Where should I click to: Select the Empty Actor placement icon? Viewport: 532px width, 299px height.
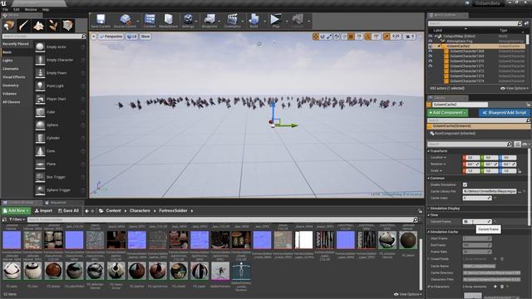pos(40,47)
